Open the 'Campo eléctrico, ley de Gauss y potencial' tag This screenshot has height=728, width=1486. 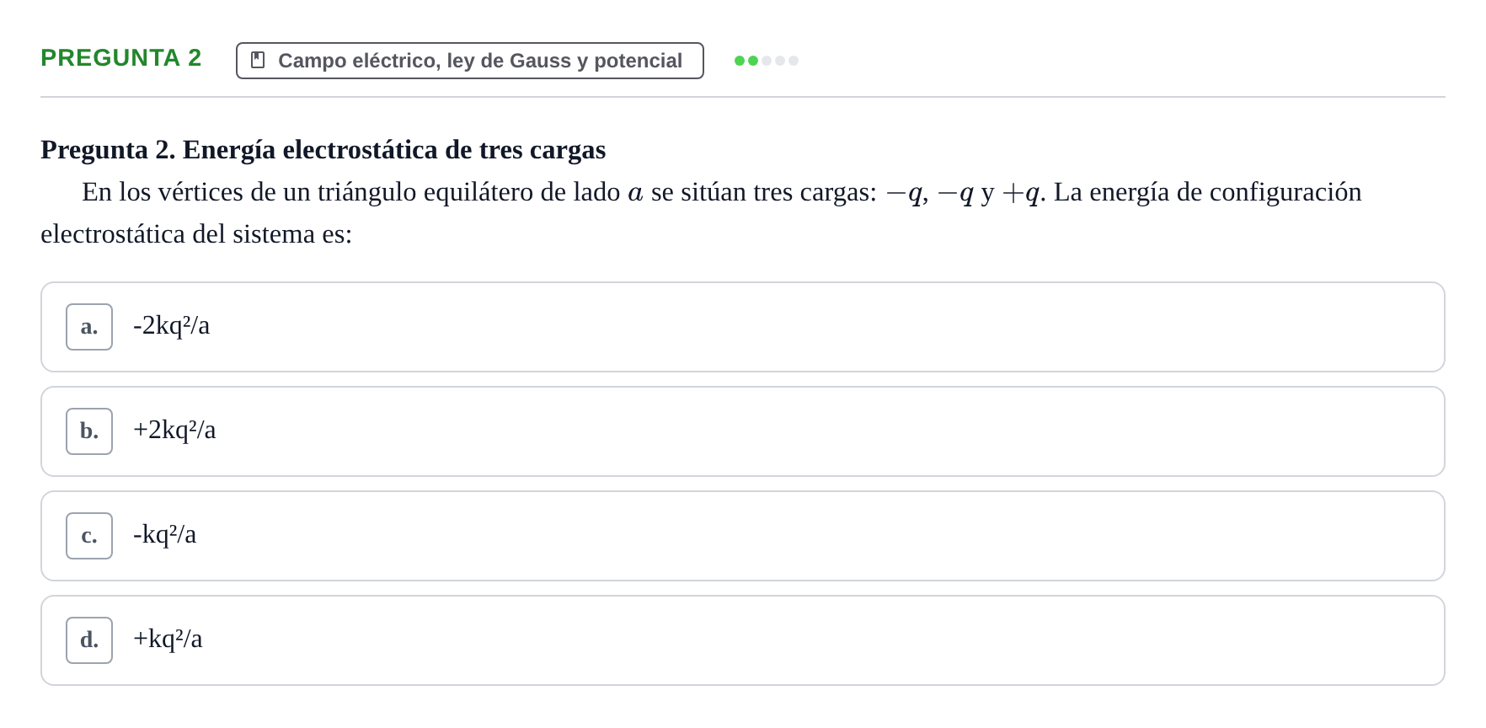click(470, 61)
